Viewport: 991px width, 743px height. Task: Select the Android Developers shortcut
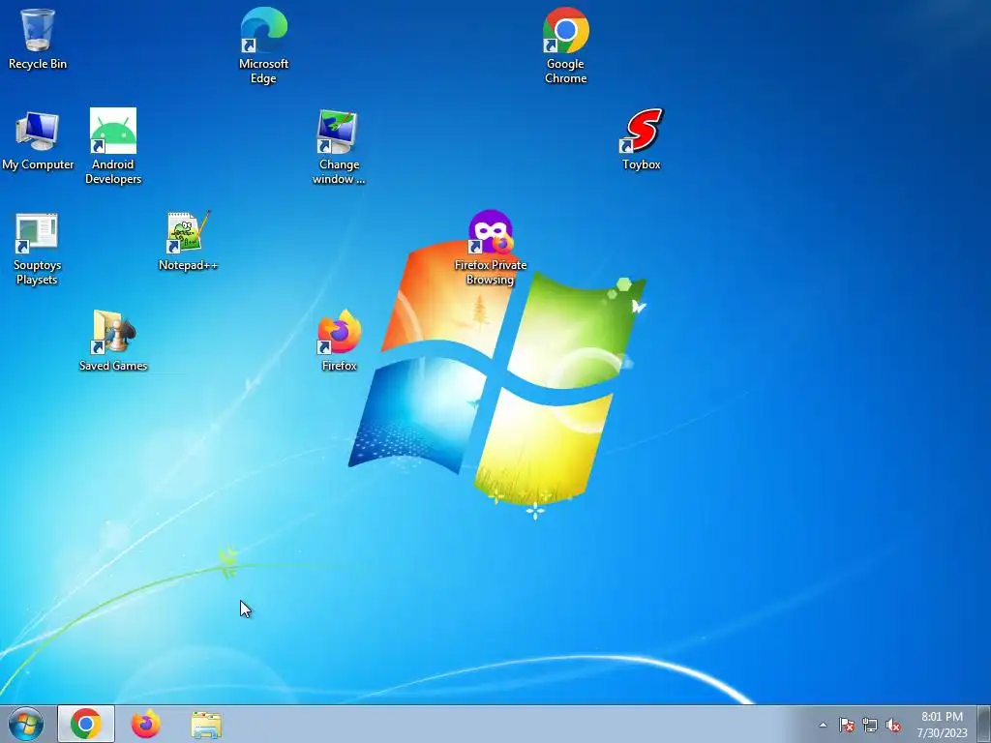[113, 147]
